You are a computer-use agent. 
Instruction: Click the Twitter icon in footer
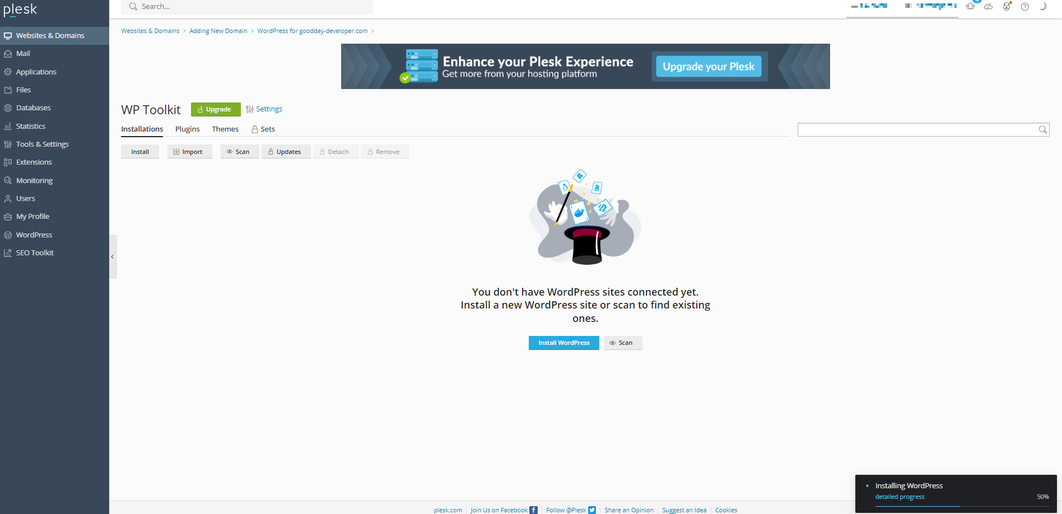pyautogui.click(x=592, y=510)
